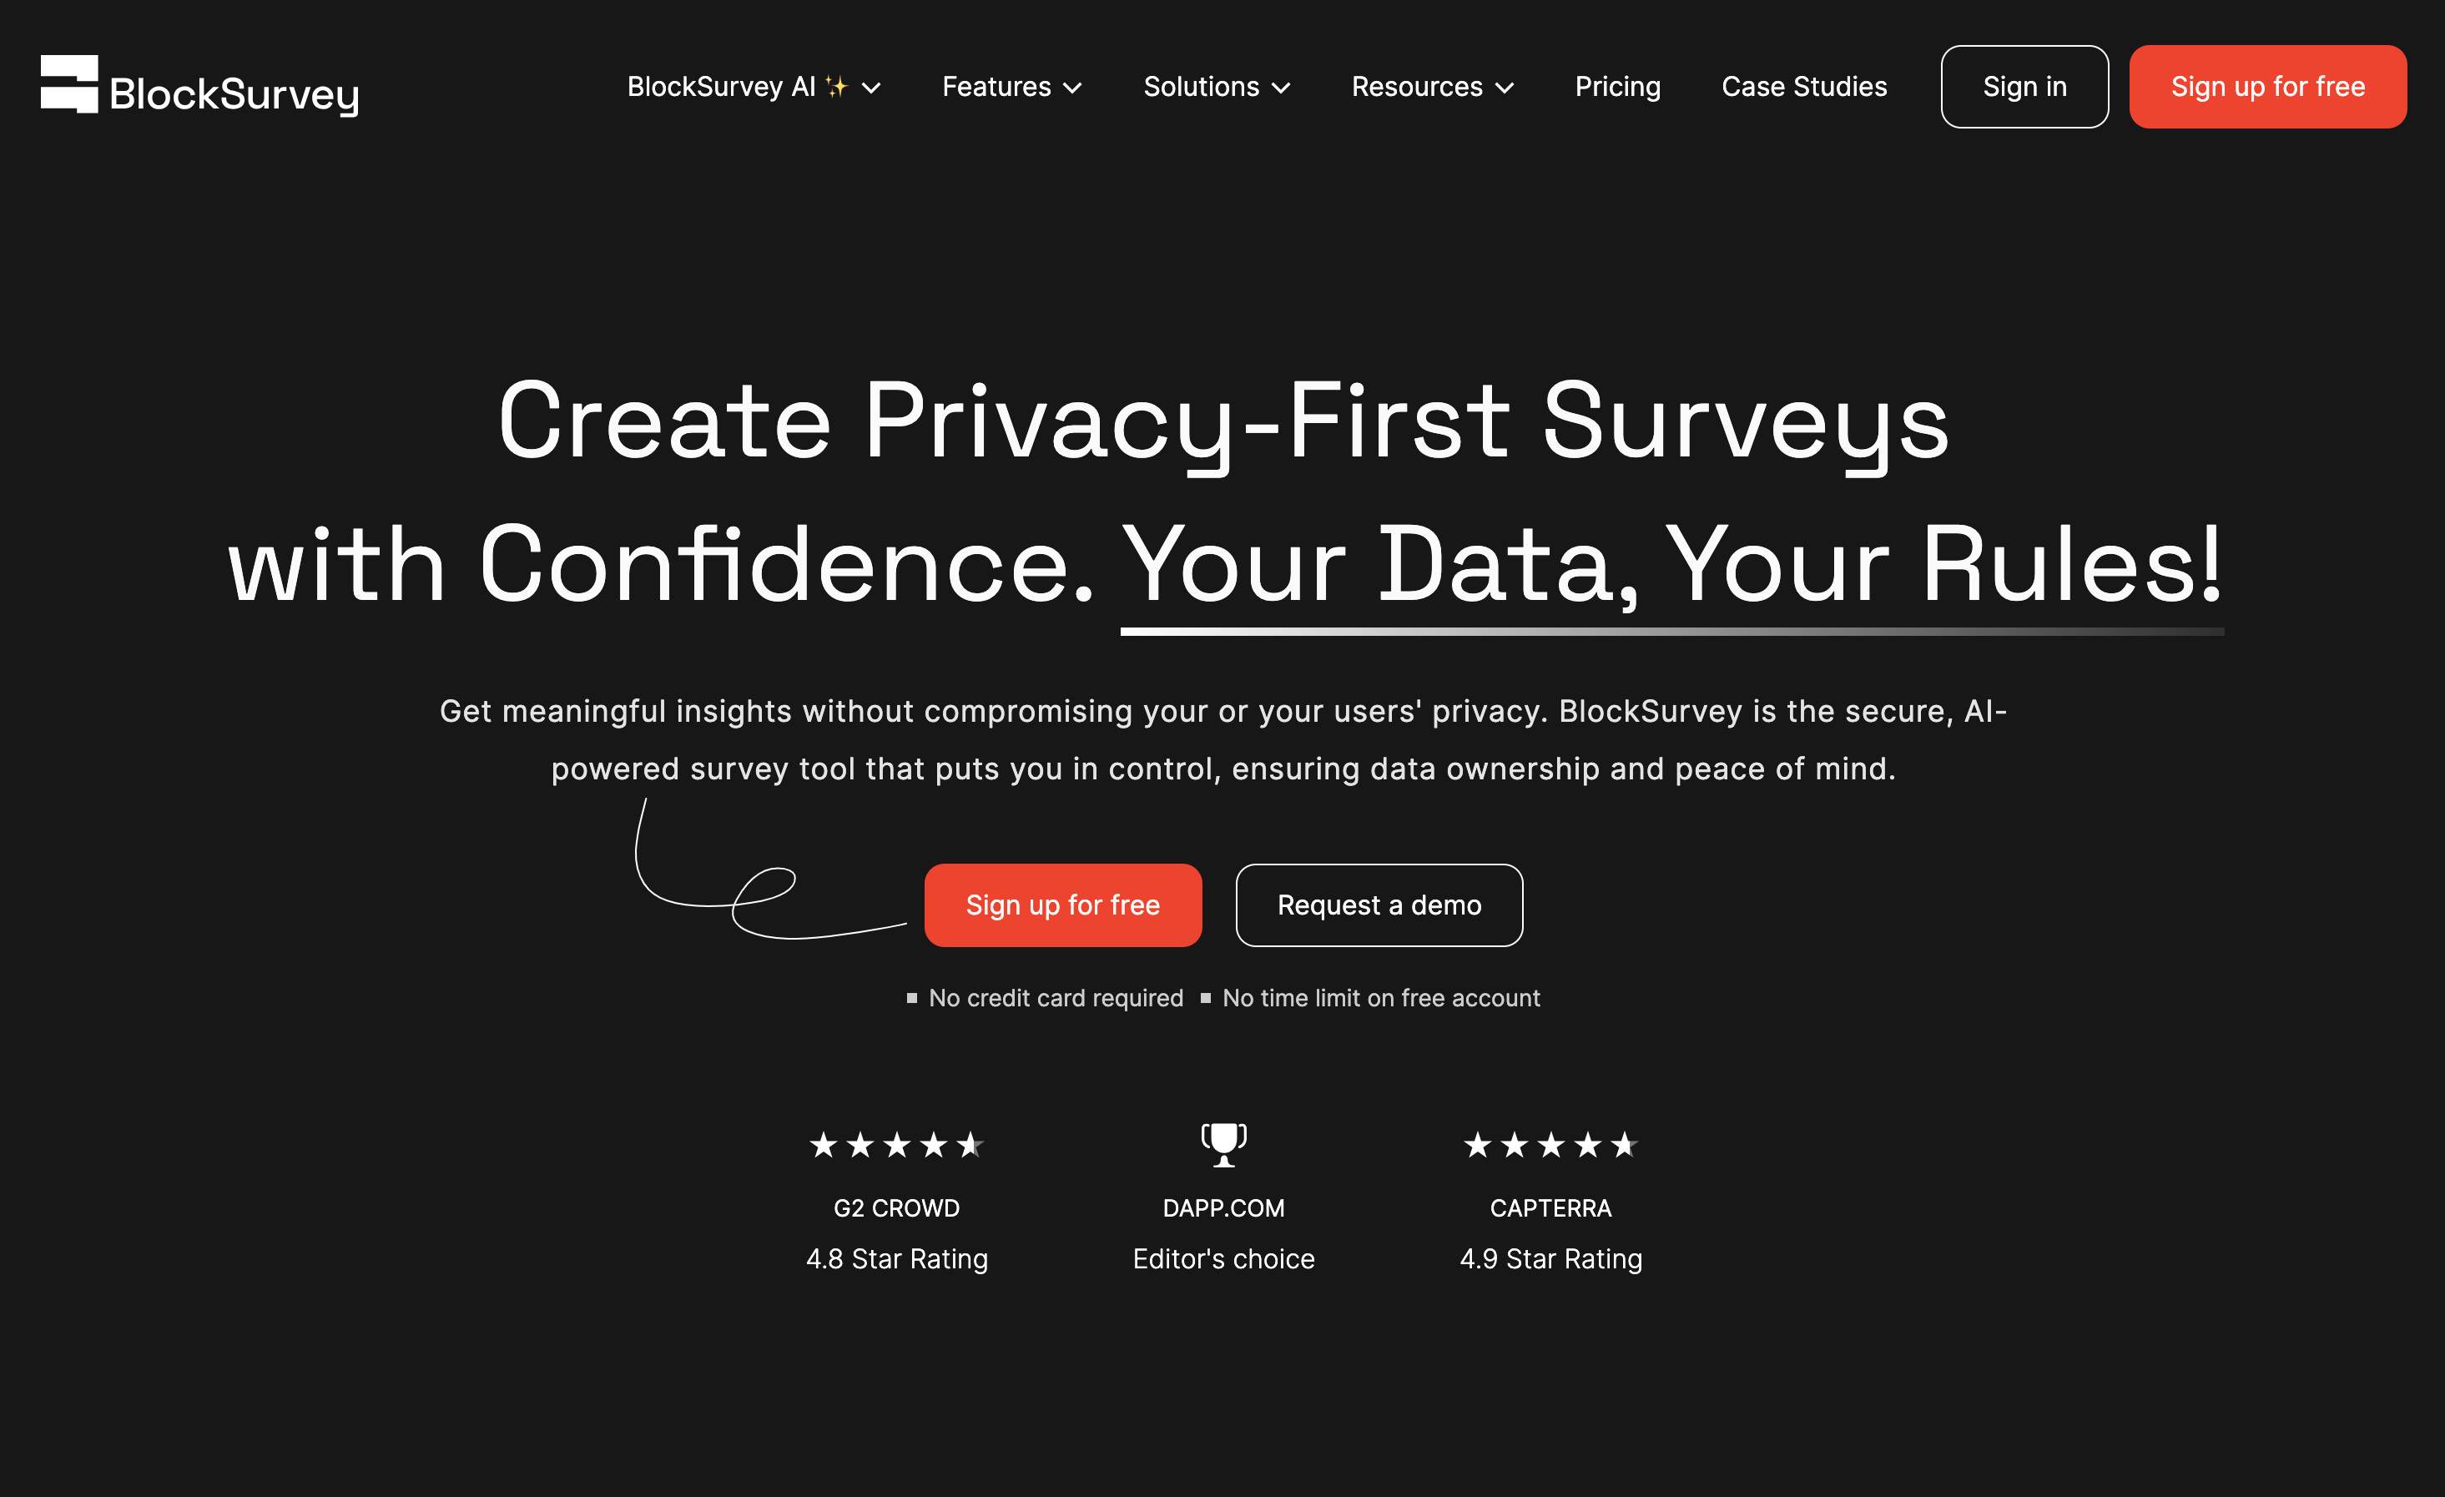
Task: Click the Request a demo button
Action: click(x=1379, y=905)
